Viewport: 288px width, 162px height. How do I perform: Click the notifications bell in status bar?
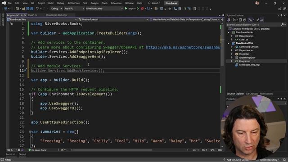284,160
